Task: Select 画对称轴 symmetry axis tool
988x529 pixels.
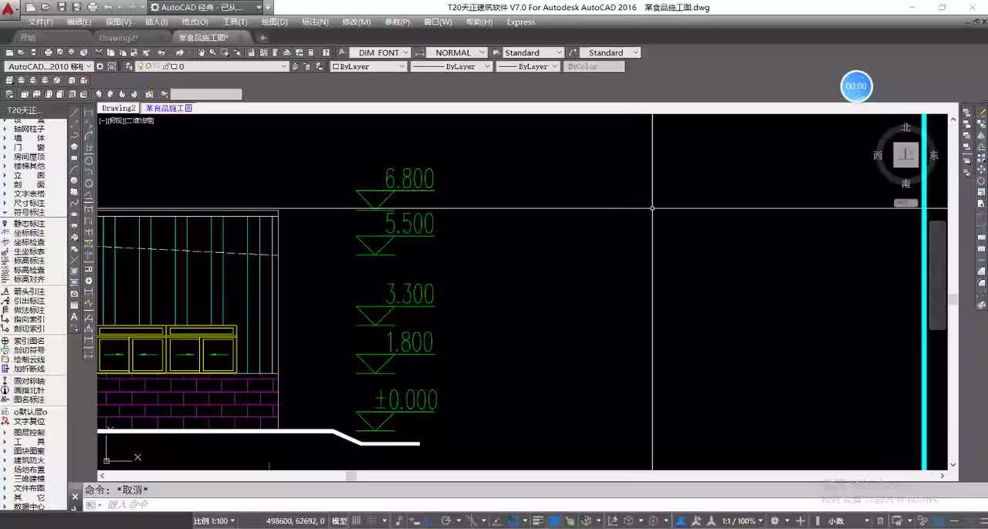Action: click(x=29, y=381)
